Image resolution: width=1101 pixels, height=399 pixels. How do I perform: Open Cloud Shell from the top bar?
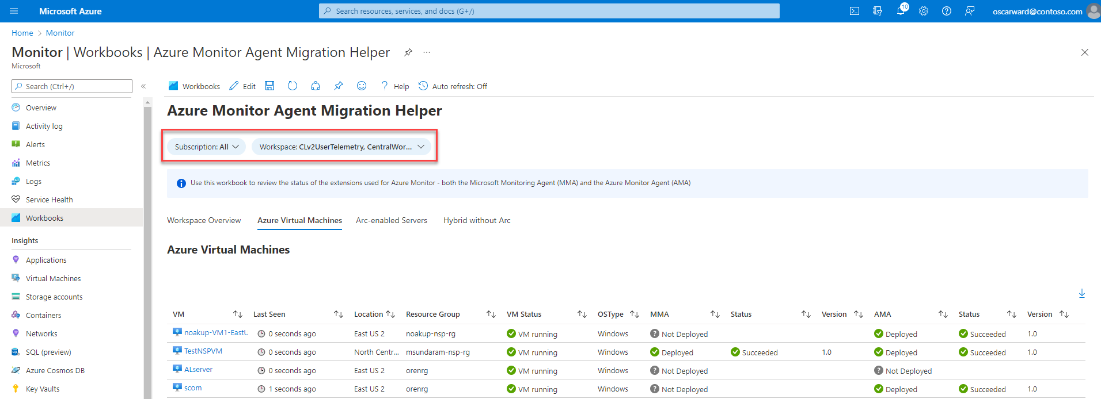tap(855, 11)
